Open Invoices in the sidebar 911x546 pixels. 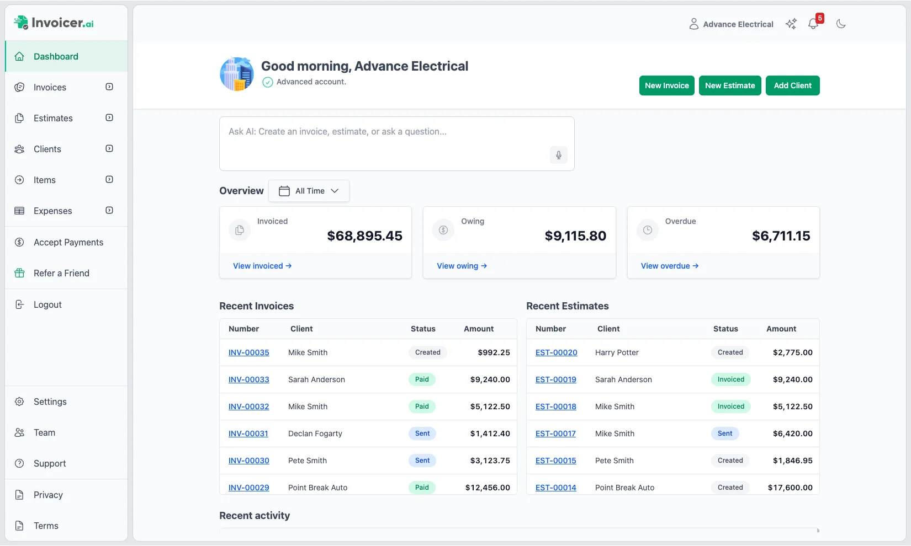[x=66, y=87]
